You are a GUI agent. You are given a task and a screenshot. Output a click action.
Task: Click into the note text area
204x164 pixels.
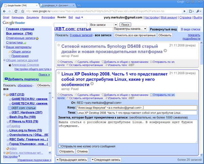point(128,131)
